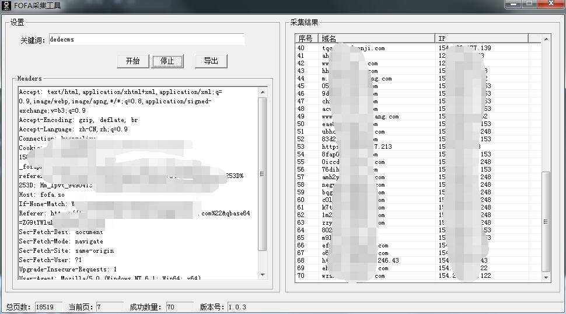This screenshot has height=314, width=566.
Task: Click up arrow of results list scrollbar
Action: [546, 39]
